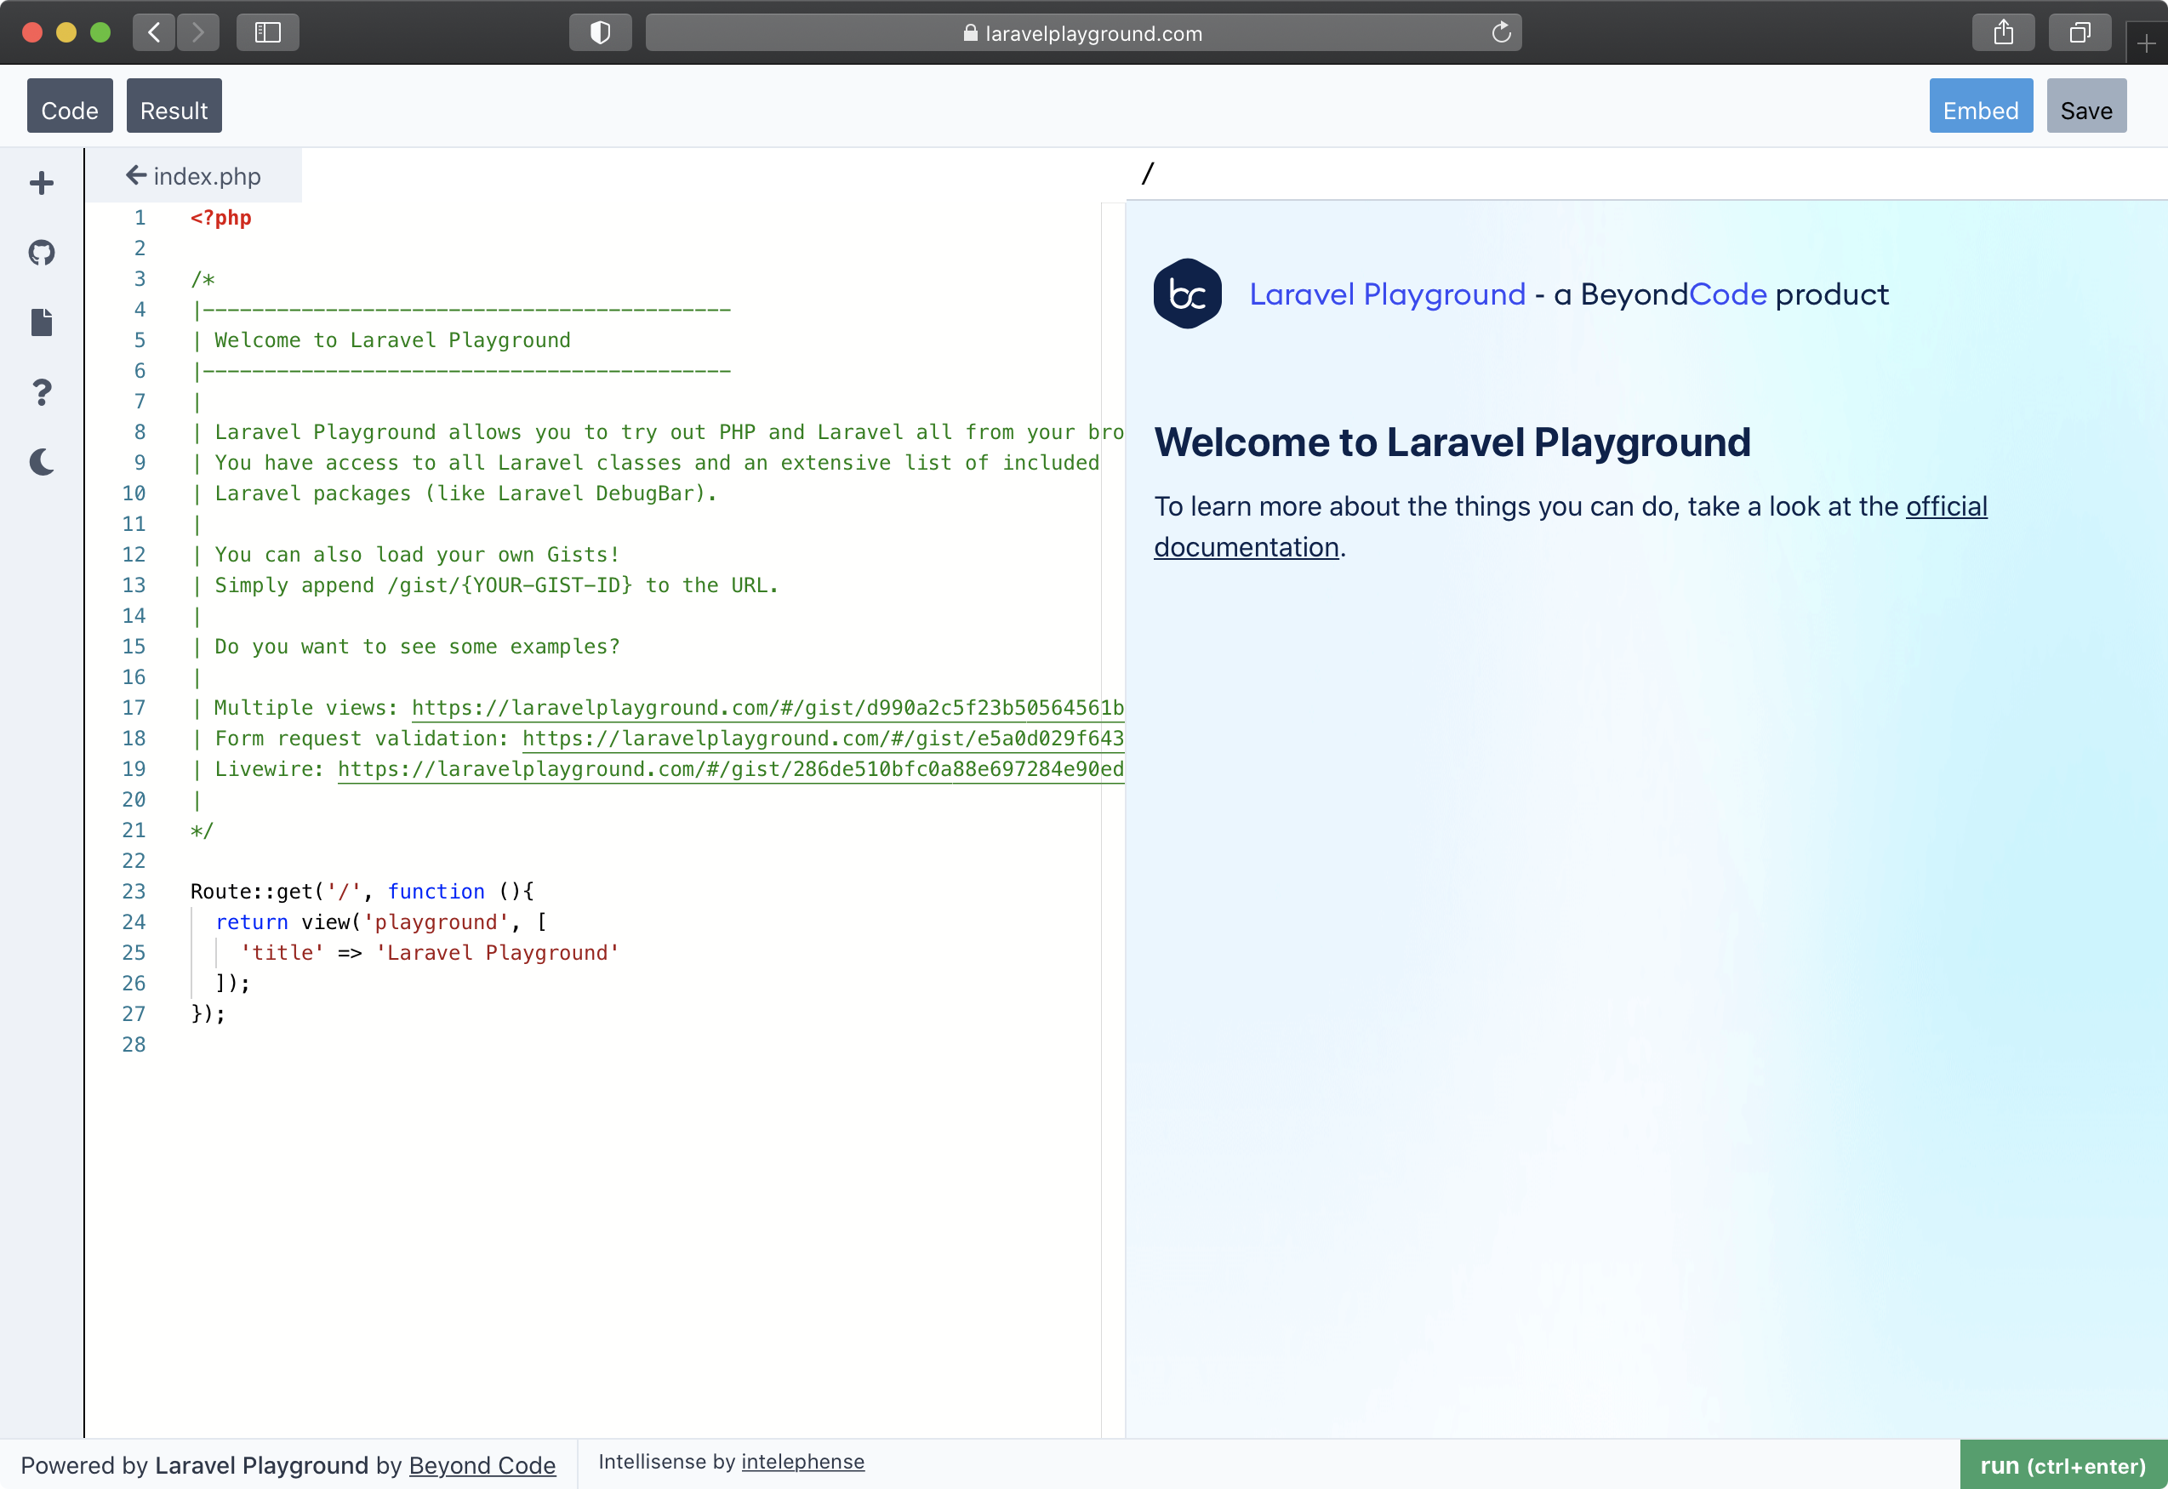Switch to the Code tab
This screenshot has width=2168, height=1489.
point(70,106)
